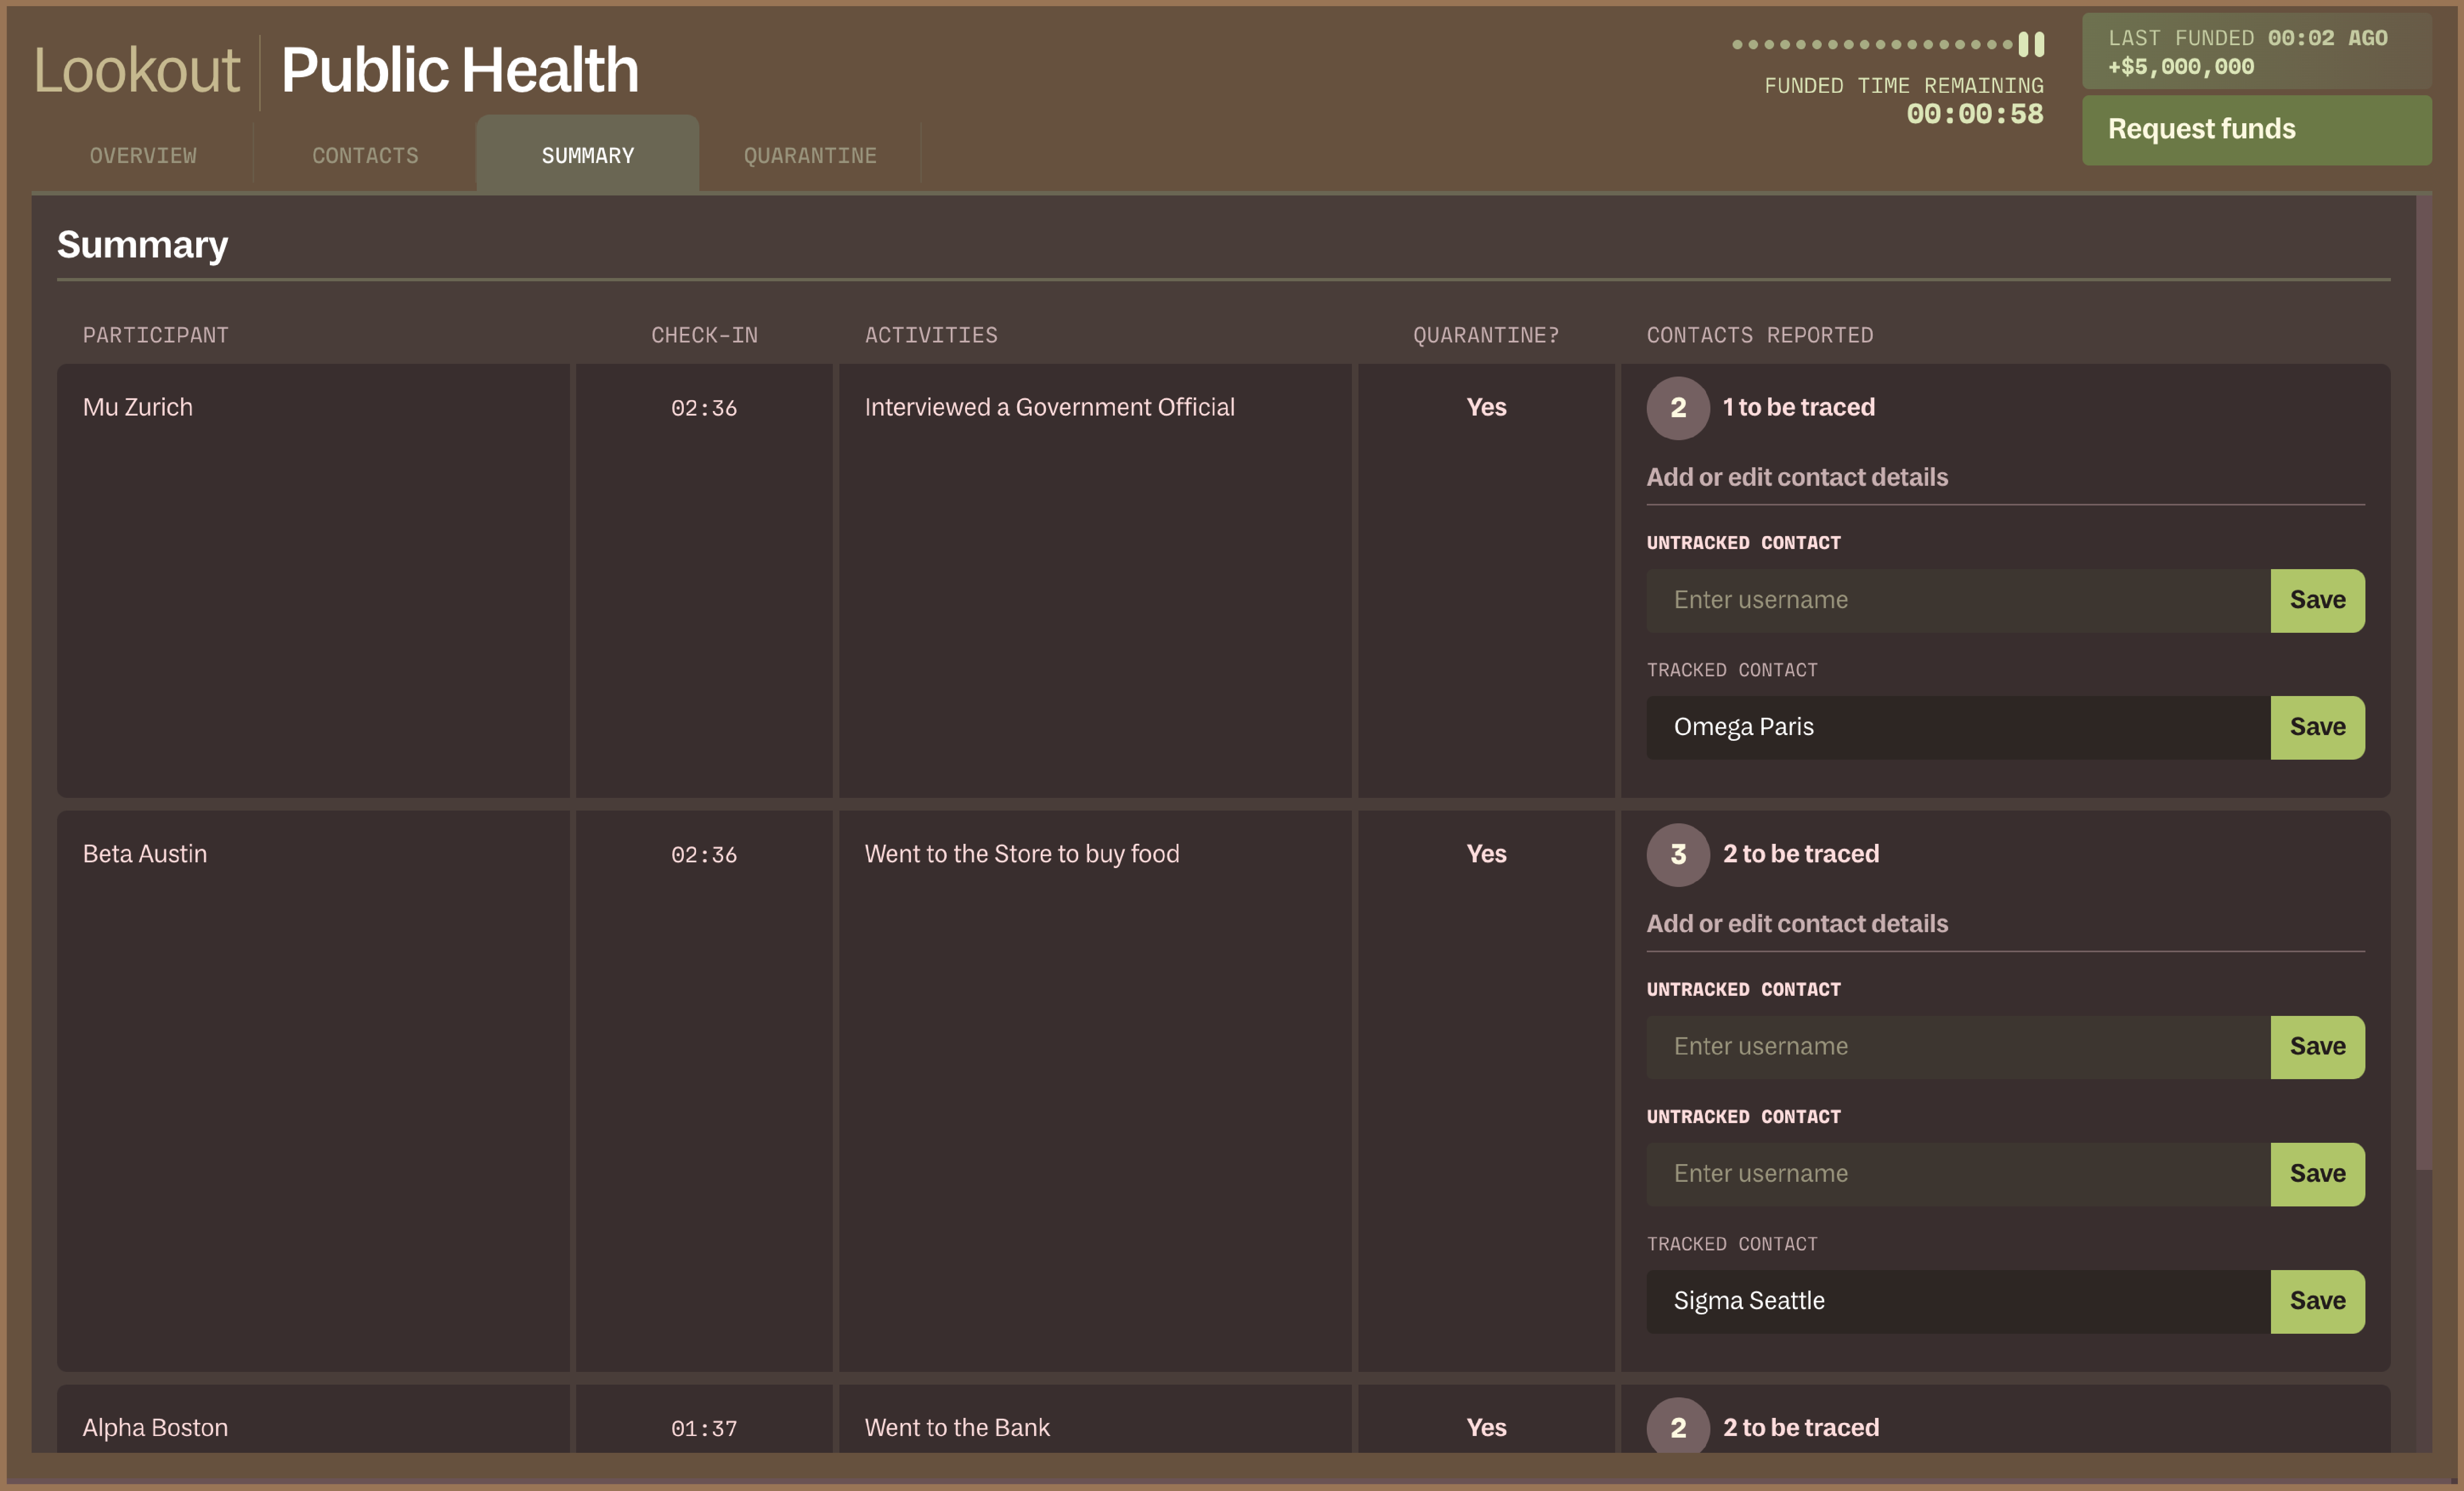Save Beta Austin's first untracked contact
2464x1491 pixels.
coord(2317,1047)
